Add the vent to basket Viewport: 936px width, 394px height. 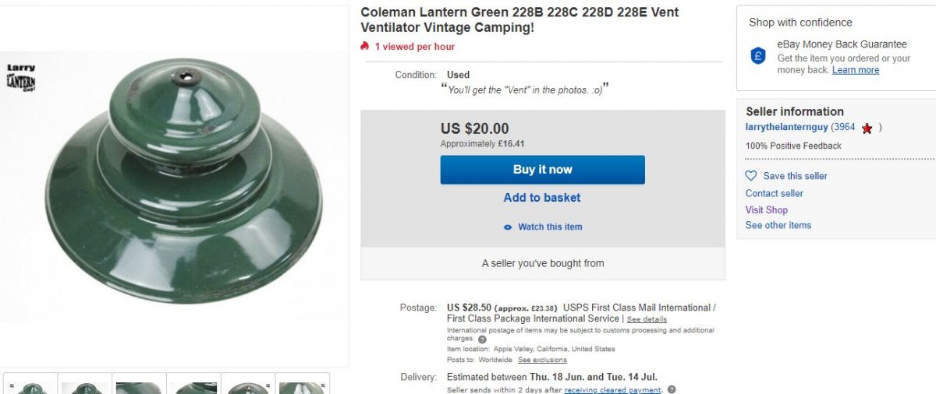pyautogui.click(x=542, y=198)
